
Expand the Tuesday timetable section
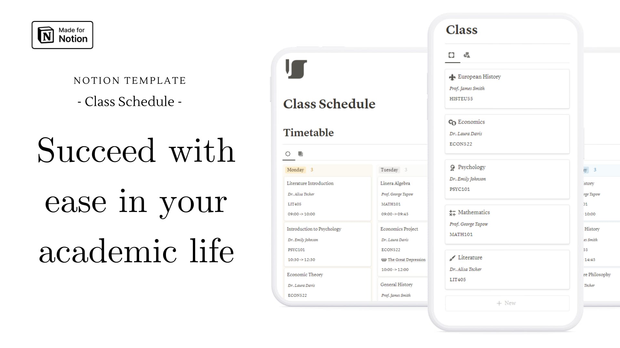pos(388,169)
